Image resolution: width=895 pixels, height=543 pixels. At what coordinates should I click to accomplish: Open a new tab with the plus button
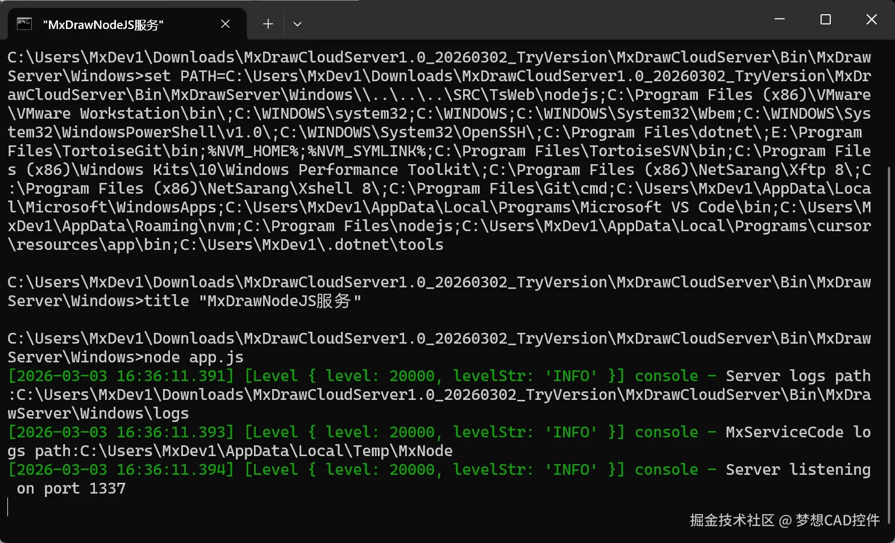click(268, 24)
